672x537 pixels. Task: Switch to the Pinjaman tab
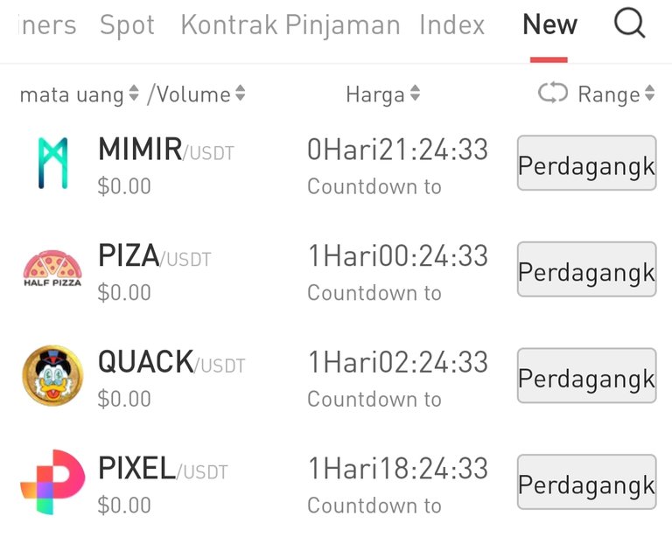[343, 24]
